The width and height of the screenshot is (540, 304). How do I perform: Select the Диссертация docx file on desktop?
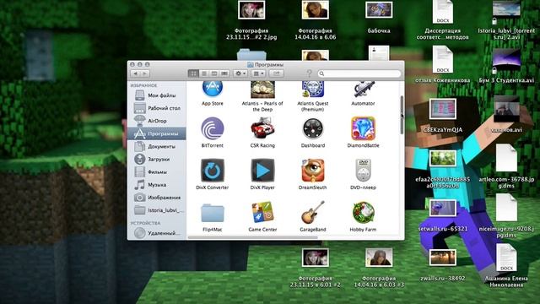click(442, 11)
